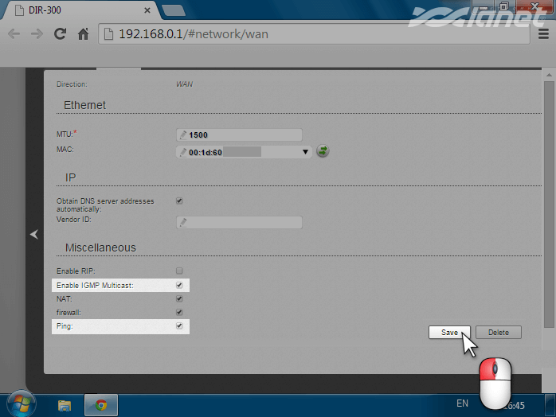Click the browser reload page icon
Viewport: 556px width, 417px height.
point(59,34)
